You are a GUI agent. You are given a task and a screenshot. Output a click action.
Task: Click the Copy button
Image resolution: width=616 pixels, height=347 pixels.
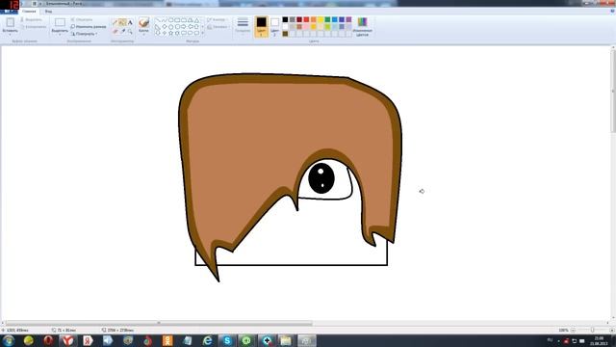[x=34, y=27]
